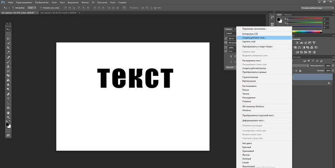335x168 pixels.
Task: Select the Horizontal Type tool
Action: click(8, 98)
